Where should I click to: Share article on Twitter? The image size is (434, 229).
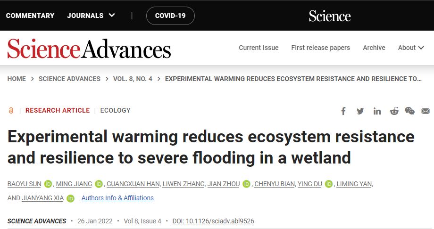point(360,111)
